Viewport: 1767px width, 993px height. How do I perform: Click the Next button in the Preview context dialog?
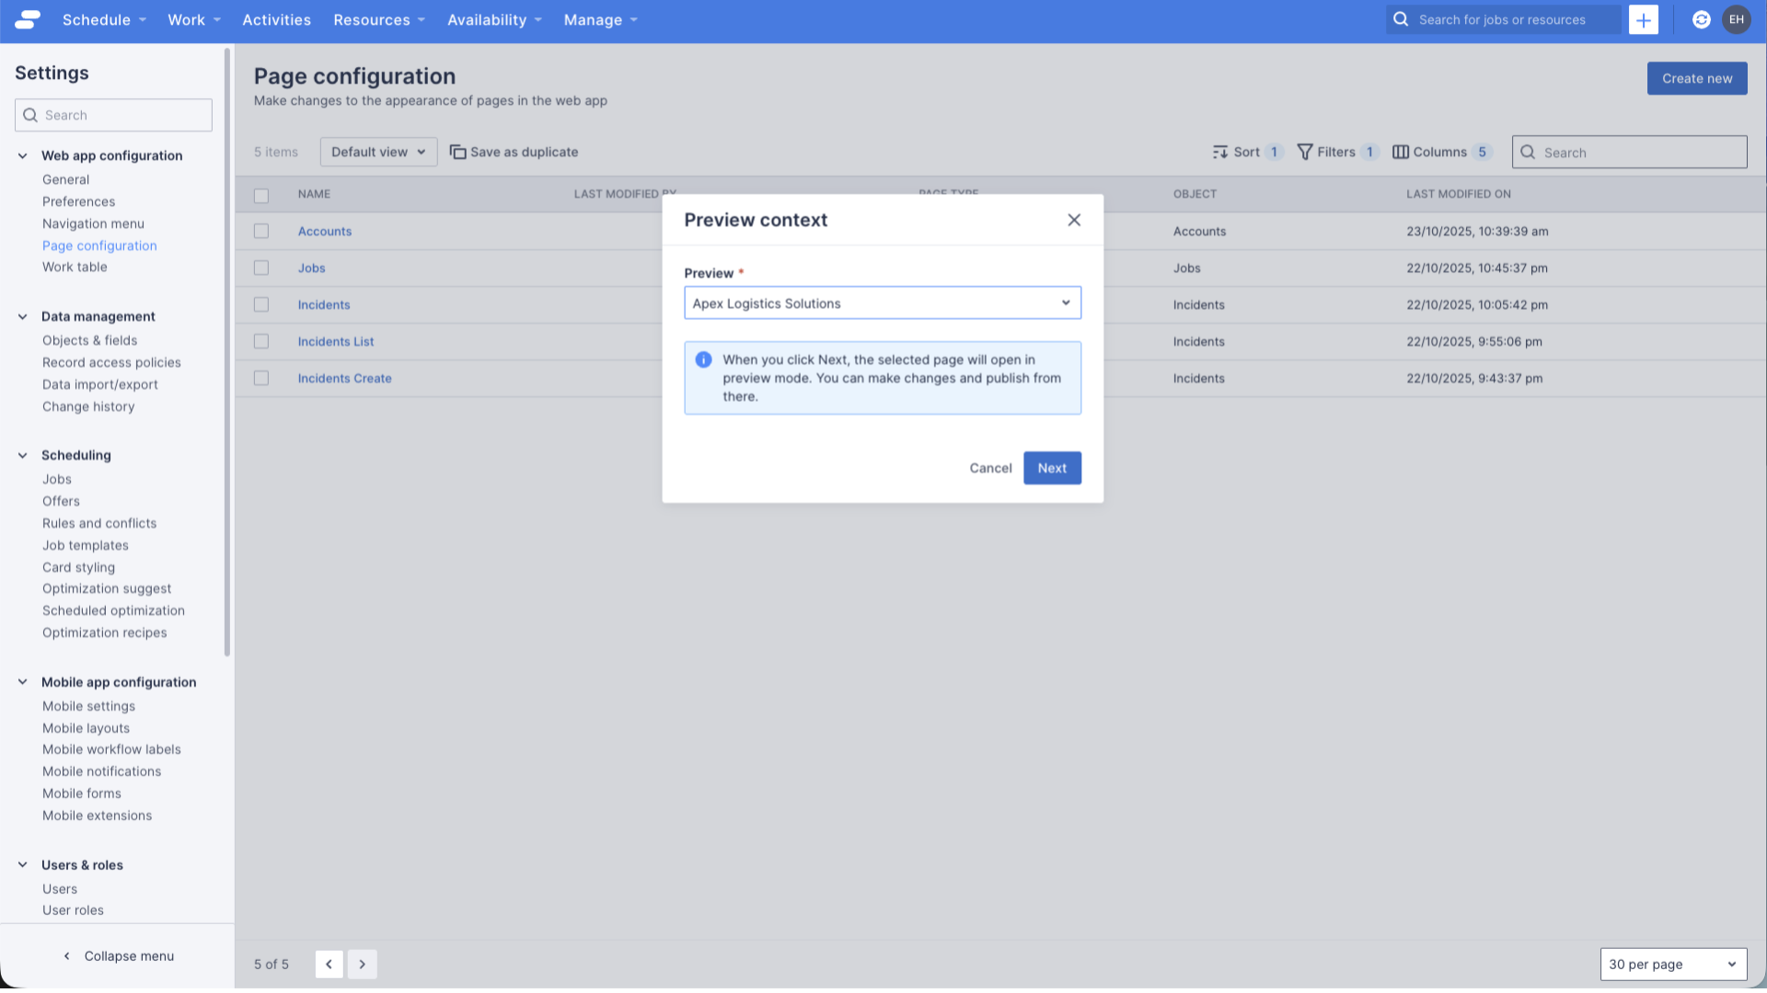(x=1052, y=468)
